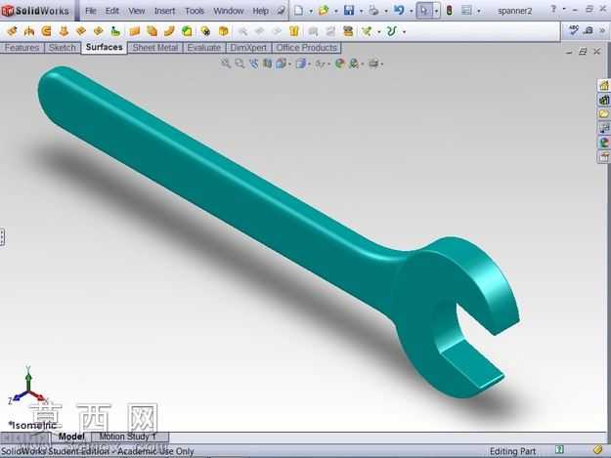Image resolution: width=611 pixels, height=458 pixels.
Task: Expand dropdown arrow next to New icon
Action: [x=311, y=12]
